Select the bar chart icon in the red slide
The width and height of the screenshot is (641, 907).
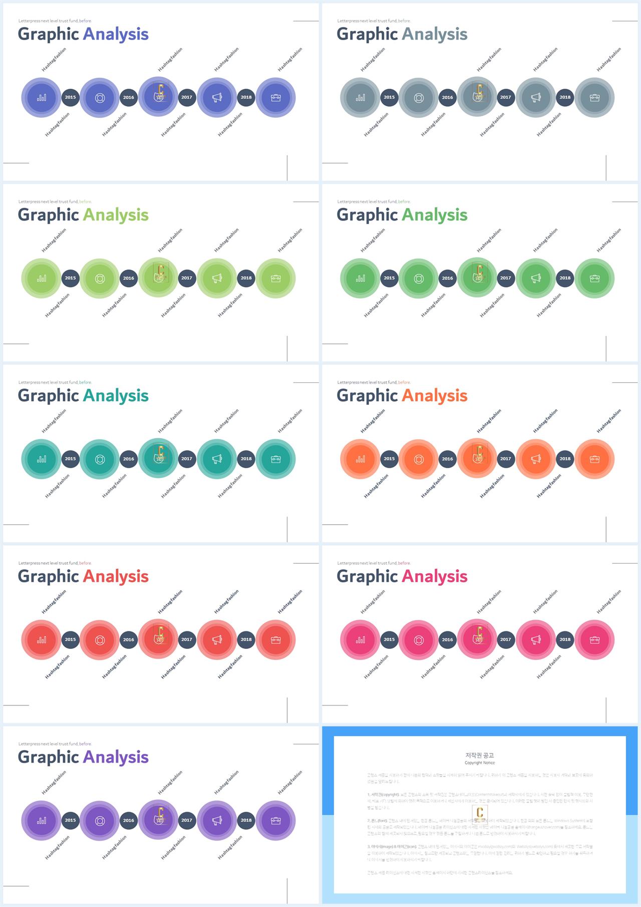point(42,640)
